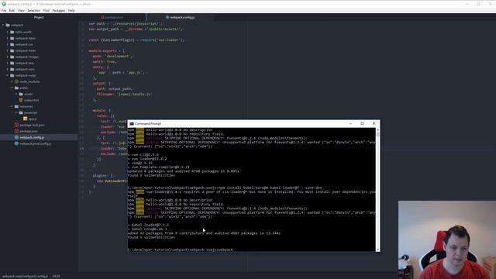Image resolution: width=496 pixels, height=279 pixels.
Task: Click the Atom logo in title bar
Action: 4,4
